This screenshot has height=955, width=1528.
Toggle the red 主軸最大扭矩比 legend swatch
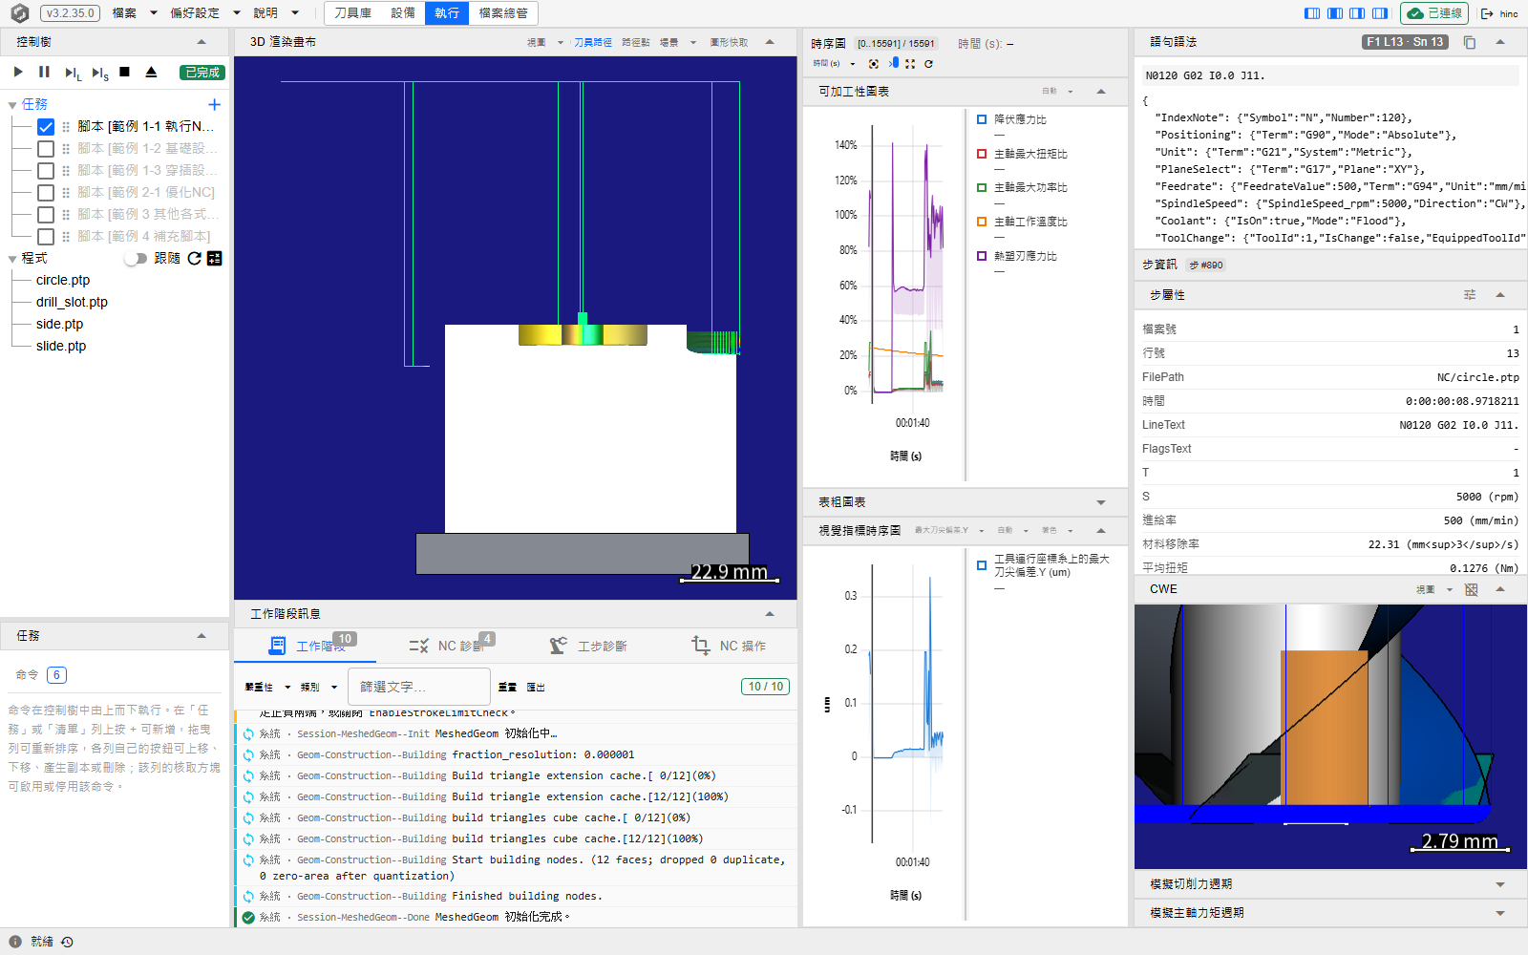982,154
